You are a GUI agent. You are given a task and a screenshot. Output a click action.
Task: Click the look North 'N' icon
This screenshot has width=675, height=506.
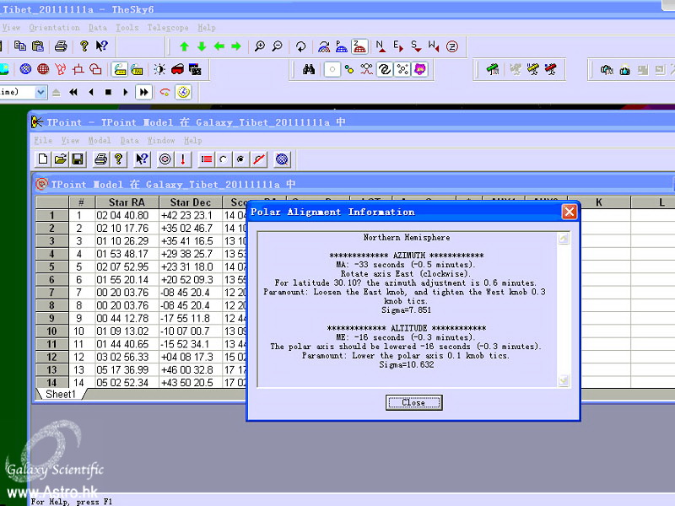coord(381,46)
